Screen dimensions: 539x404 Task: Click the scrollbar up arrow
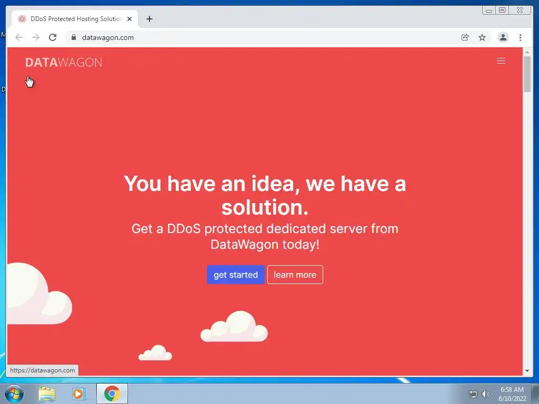[x=527, y=52]
